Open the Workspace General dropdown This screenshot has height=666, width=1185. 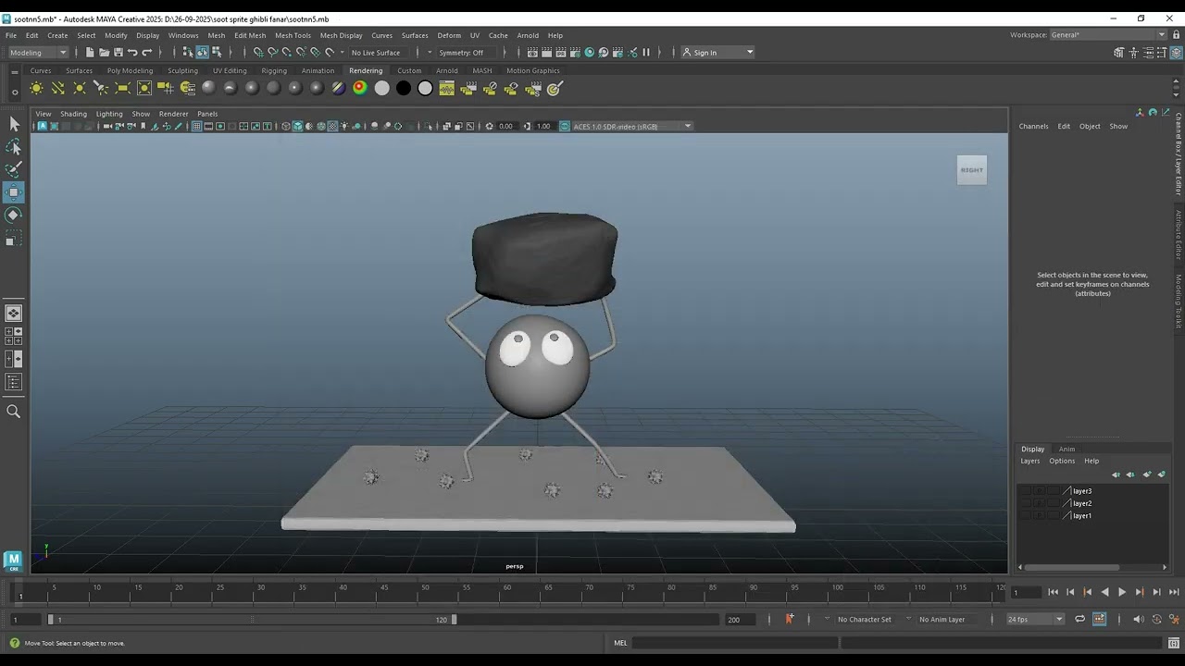coord(1108,35)
